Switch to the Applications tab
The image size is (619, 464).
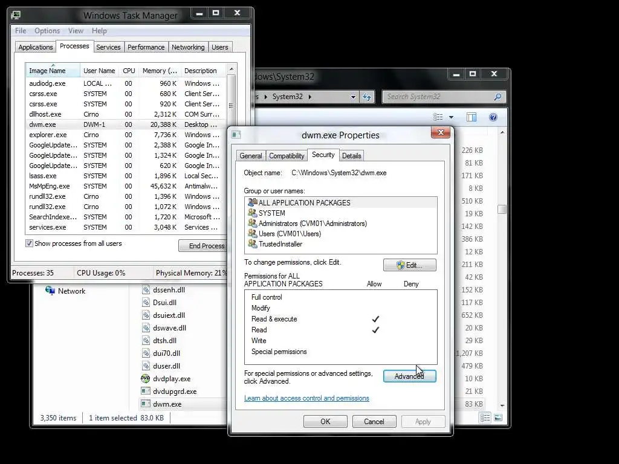(x=36, y=47)
